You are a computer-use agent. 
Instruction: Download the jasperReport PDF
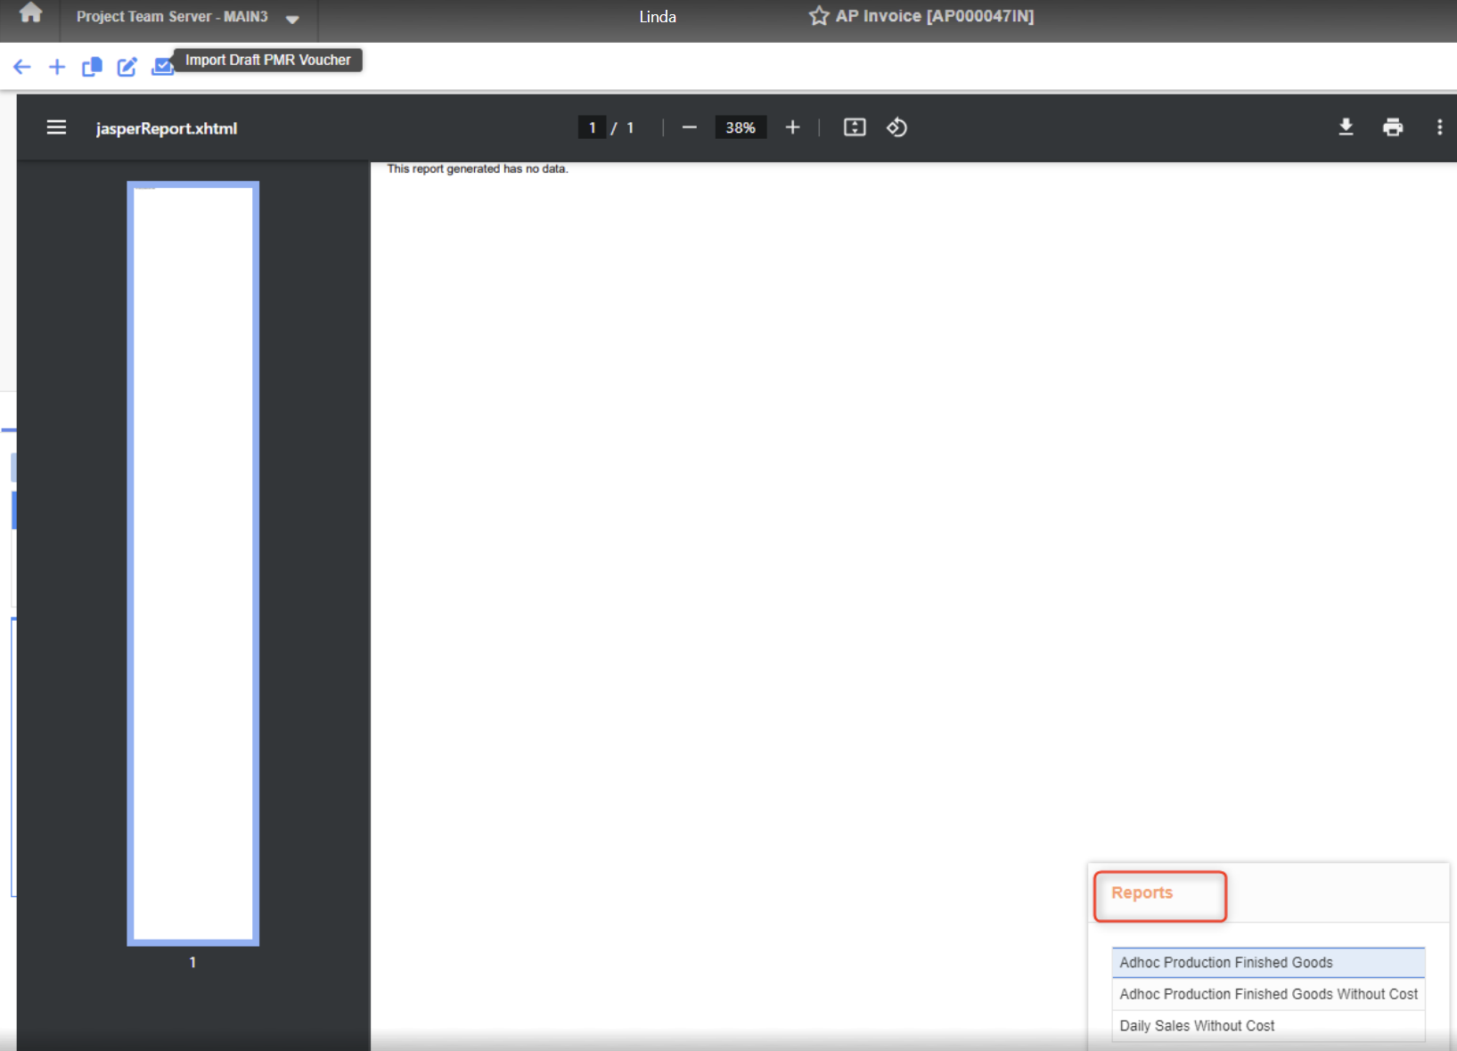click(1346, 127)
